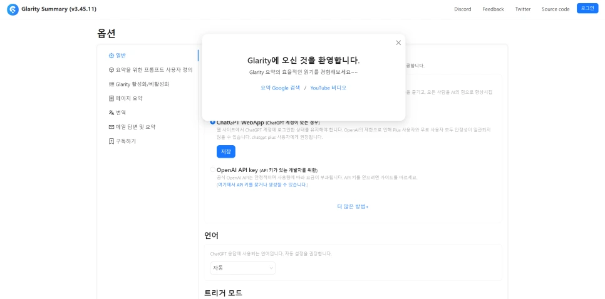
Task: Click the gear icon next to 일반
Action: click(x=111, y=56)
